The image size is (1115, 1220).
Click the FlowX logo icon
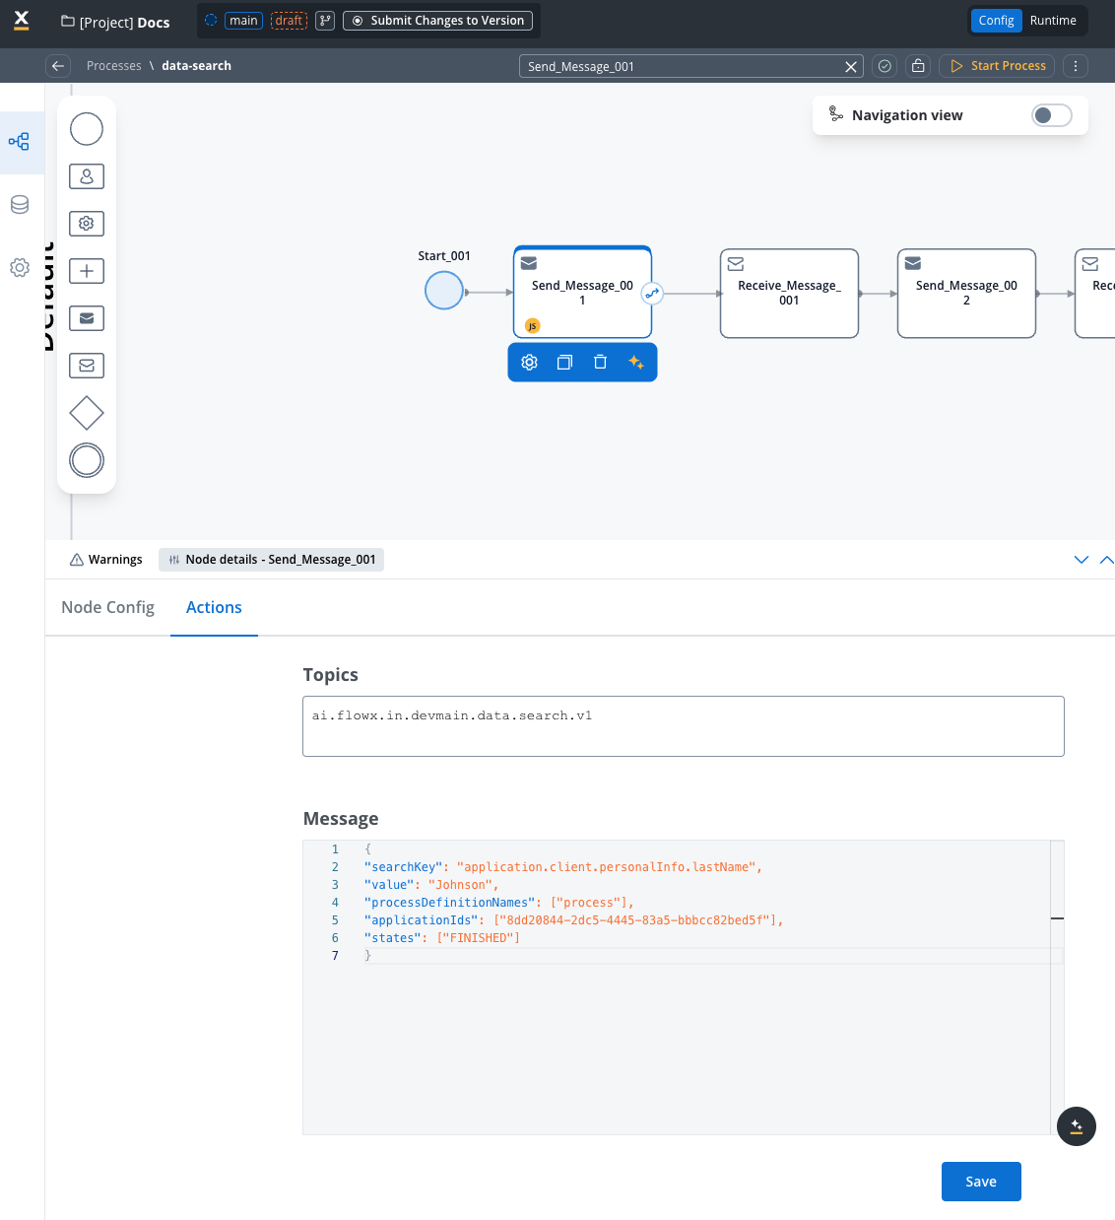tap(22, 21)
